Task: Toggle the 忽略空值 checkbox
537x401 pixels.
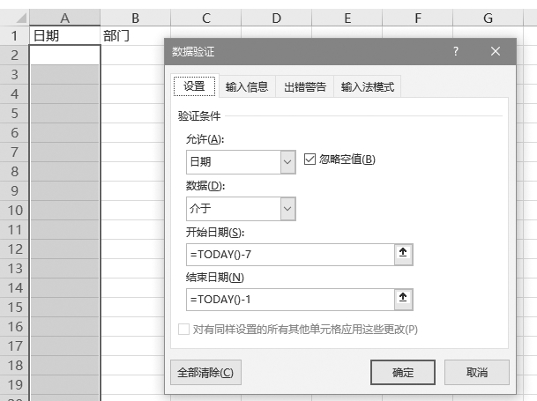Action: (310, 160)
